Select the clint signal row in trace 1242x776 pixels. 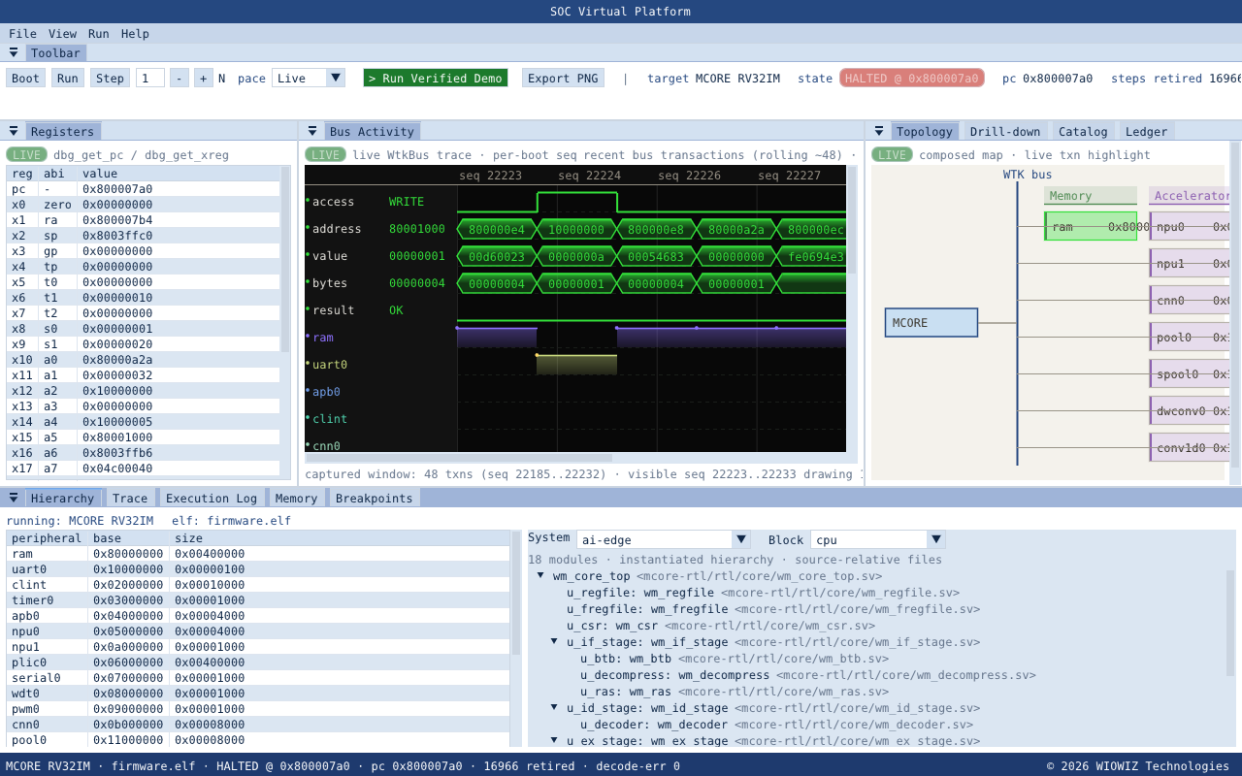click(x=575, y=418)
